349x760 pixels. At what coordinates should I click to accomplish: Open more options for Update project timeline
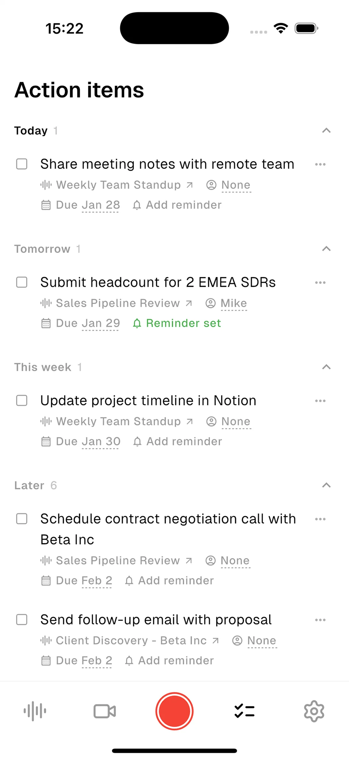(x=320, y=401)
